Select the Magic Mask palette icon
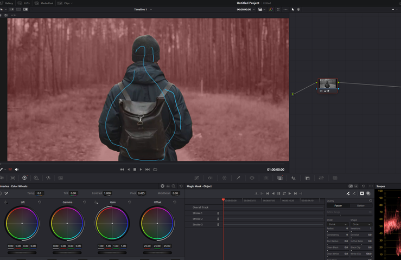Screen dimensions: 401x260 coord(280,178)
